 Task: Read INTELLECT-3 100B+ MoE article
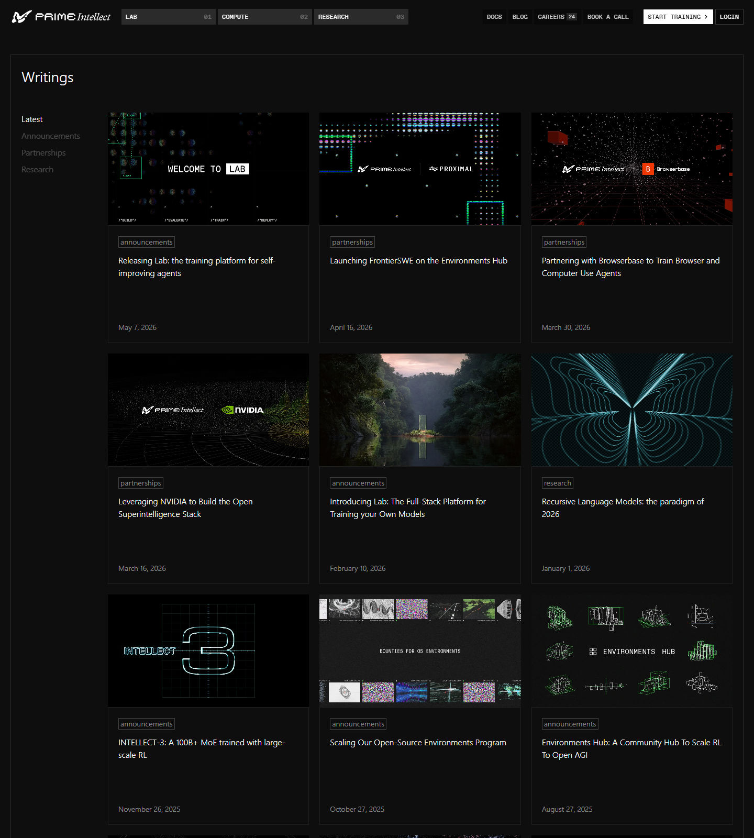(202, 749)
